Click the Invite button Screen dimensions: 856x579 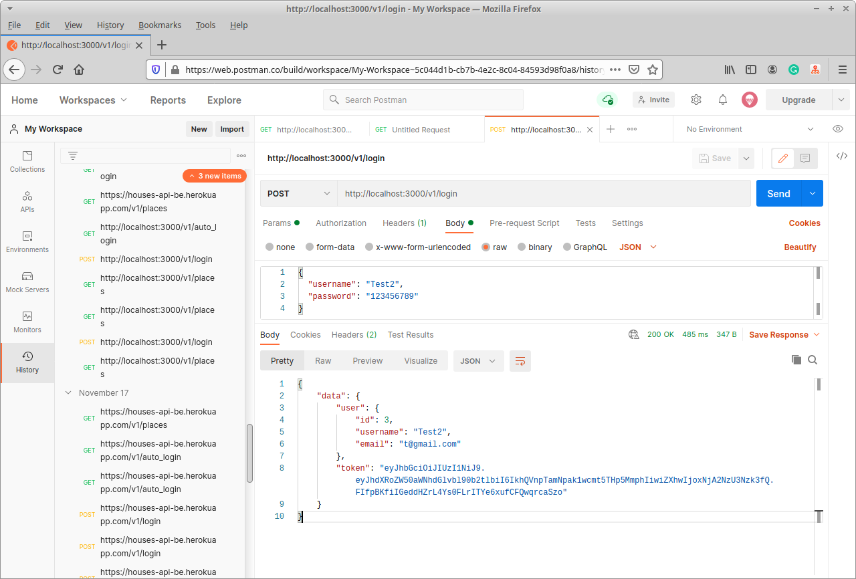[653, 100]
